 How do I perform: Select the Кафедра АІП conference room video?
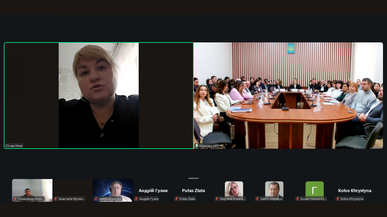coord(288,95)
